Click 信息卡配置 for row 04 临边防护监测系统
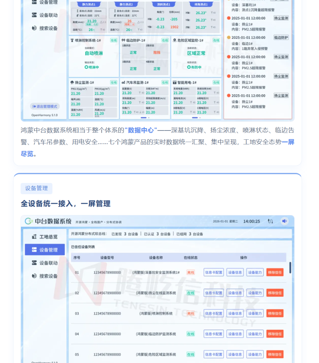Screen dimensions: 319x363 tap(214, 334)
